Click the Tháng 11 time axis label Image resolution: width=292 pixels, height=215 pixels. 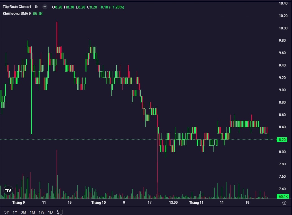196,203
